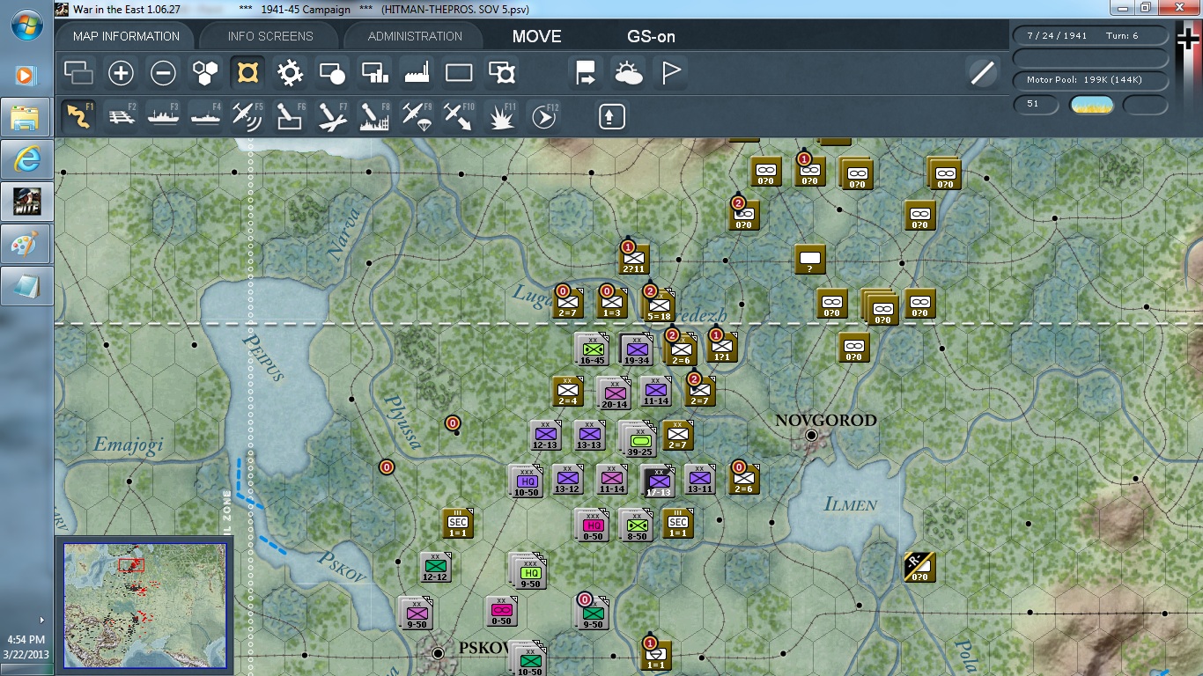
Task: Select F6 bomb unit mode
Action: 290,116
